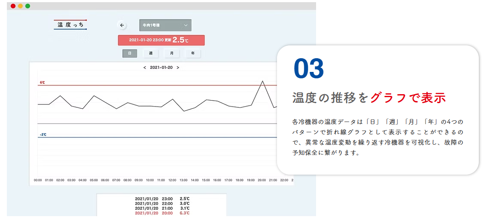The width and height of the screenshot is (490, 223).
Task: Click the yellow macOS minimize button
Action: coord(20,6)
